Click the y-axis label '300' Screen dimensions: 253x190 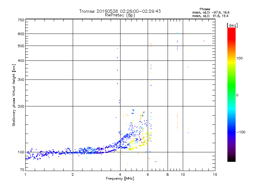tap(21, 80)
